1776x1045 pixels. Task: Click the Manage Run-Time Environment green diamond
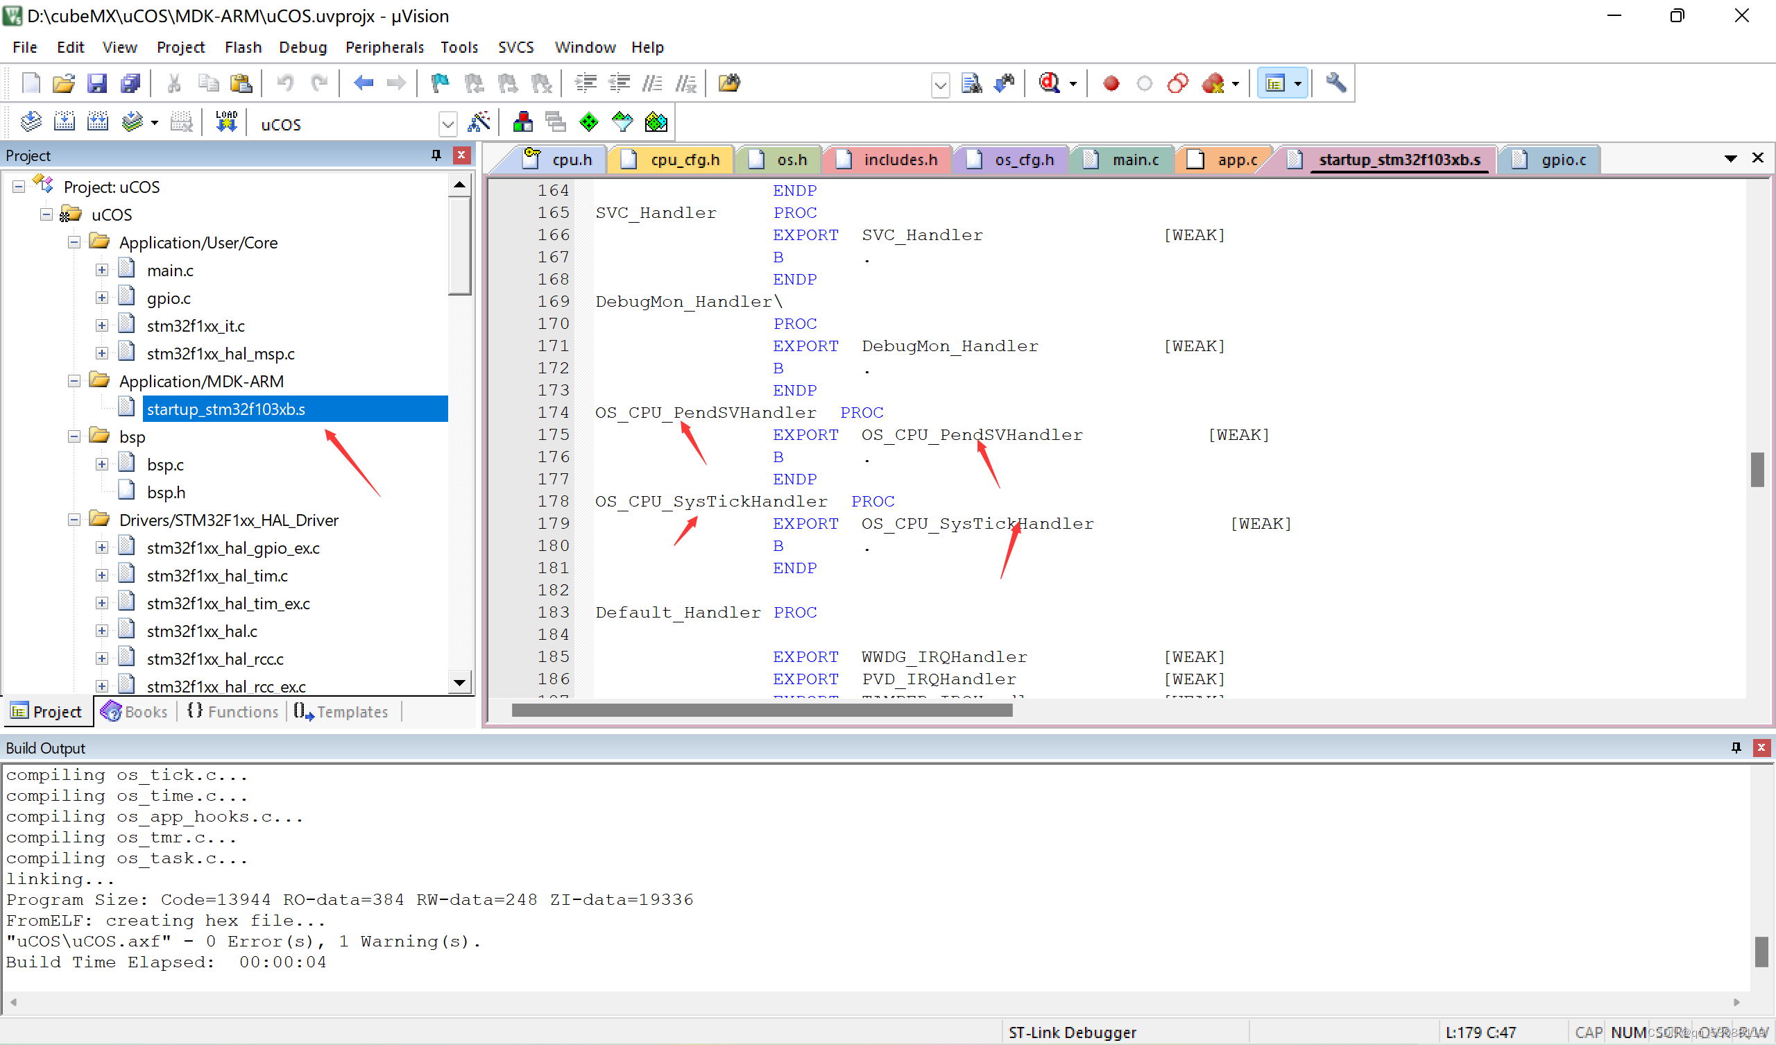pyautogui.click(x=588, y=122)
